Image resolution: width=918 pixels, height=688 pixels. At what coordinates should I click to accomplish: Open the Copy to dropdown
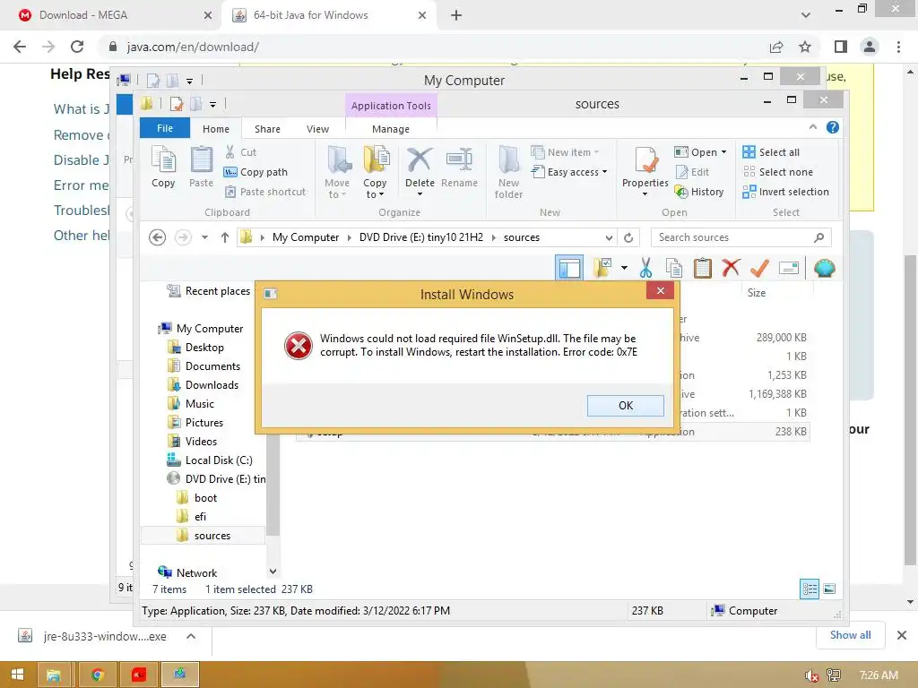[375, 173]
